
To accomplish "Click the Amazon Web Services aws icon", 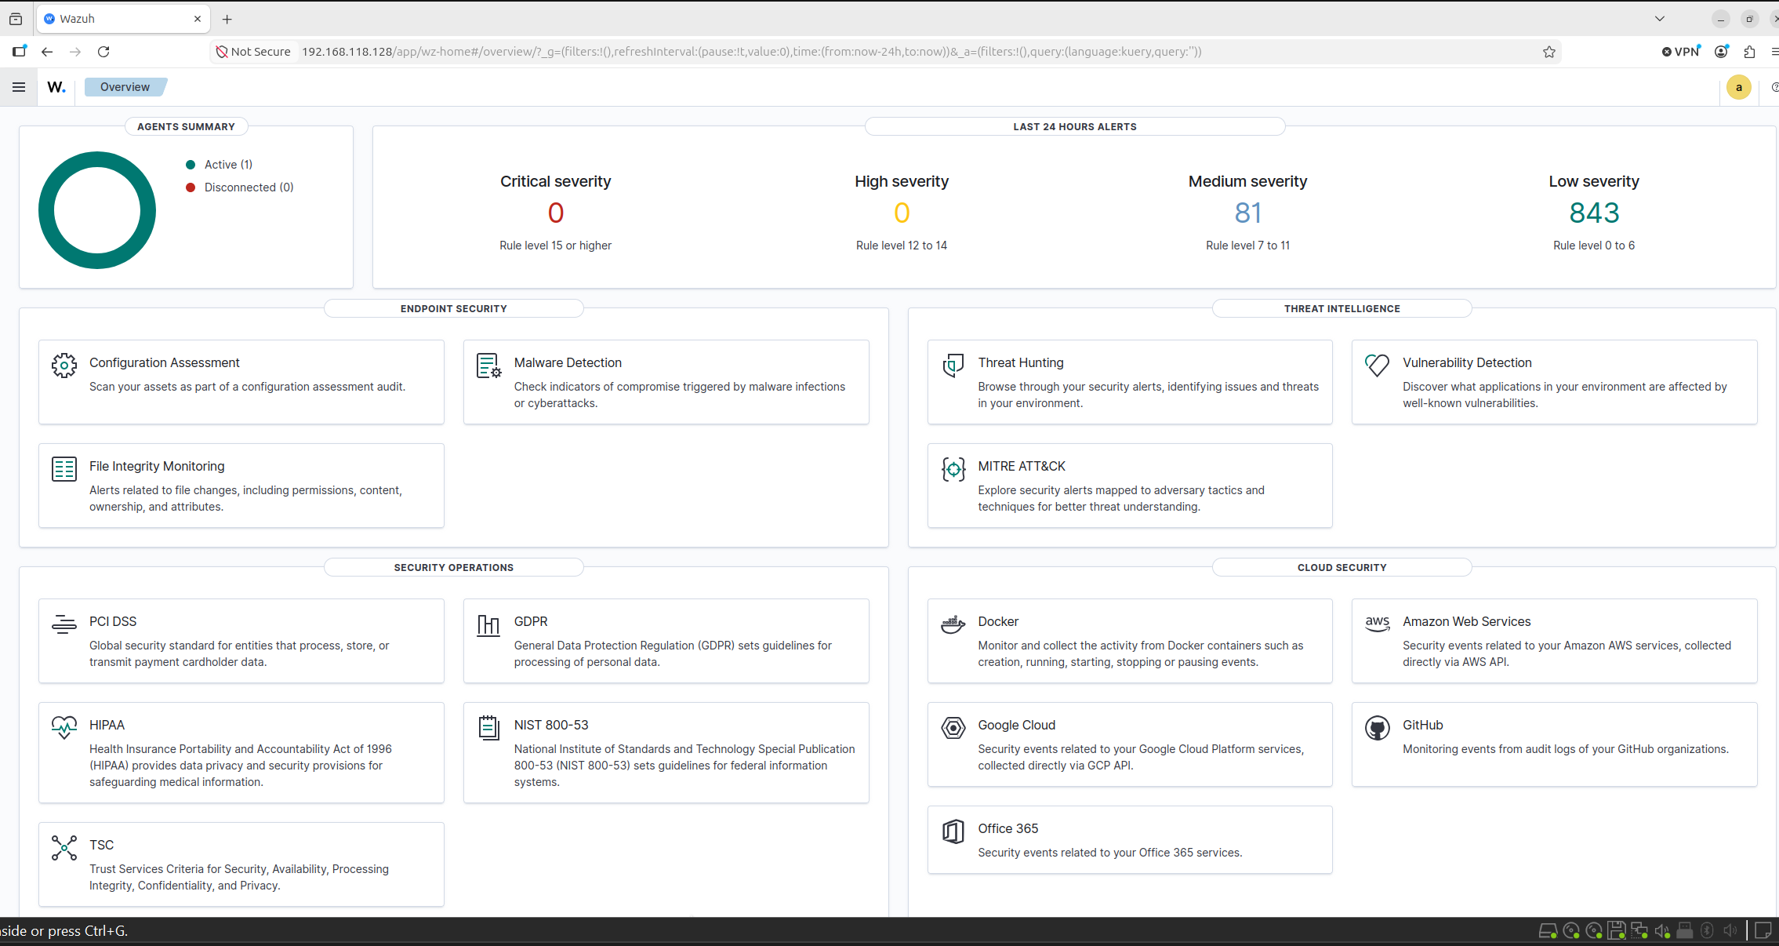I will [x=1377, y=624].
